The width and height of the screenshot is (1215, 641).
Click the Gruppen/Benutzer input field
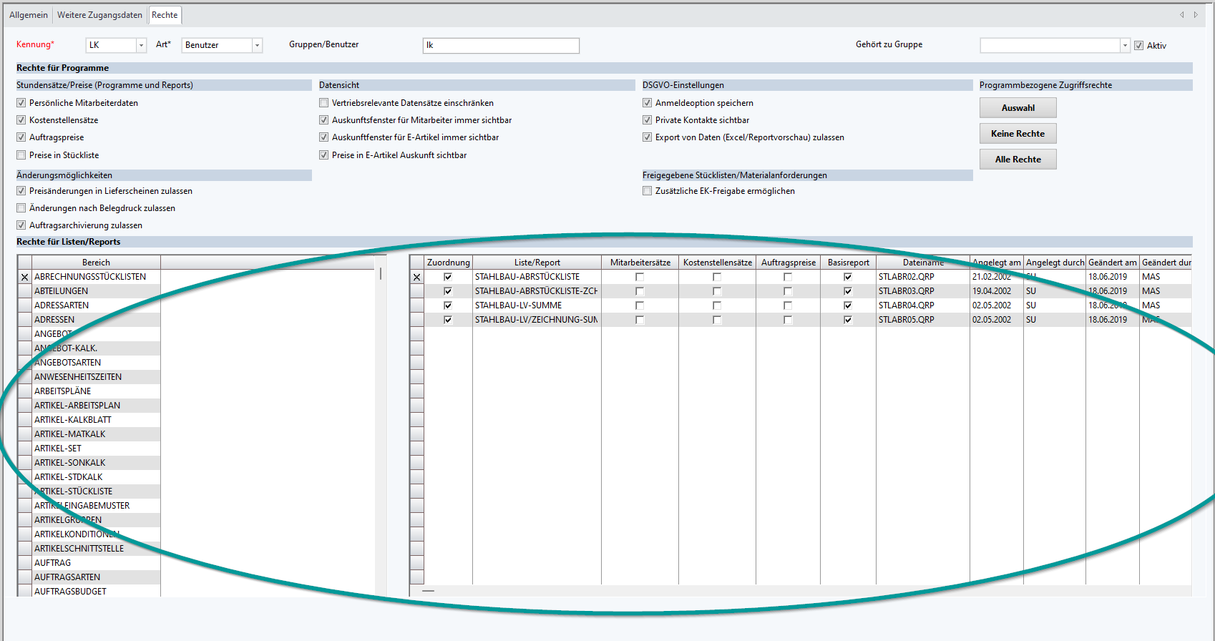[501, 46]
